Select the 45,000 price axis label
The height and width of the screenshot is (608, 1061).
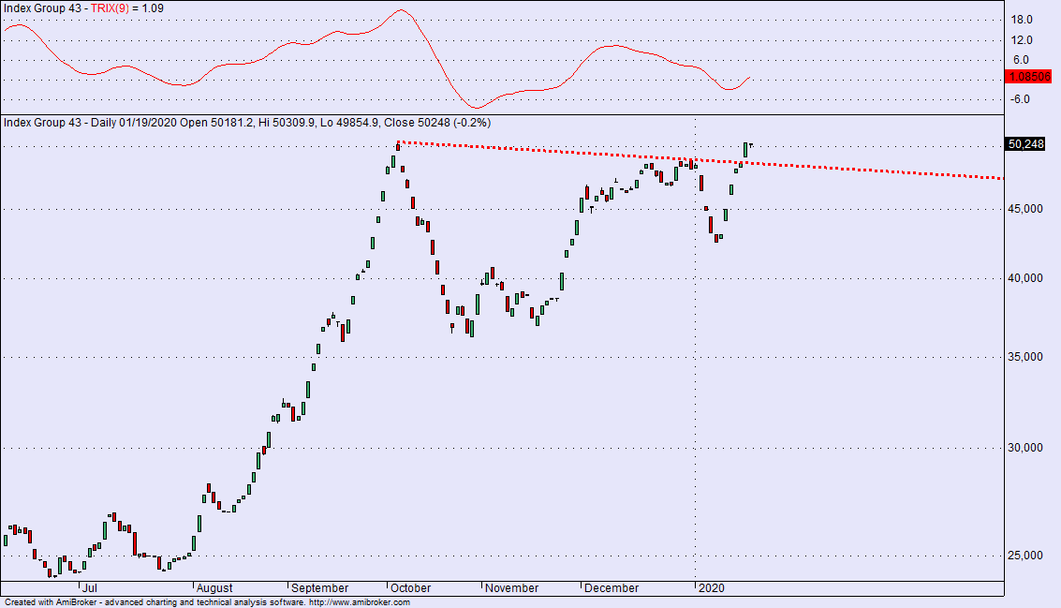[x=1025, y=209]
